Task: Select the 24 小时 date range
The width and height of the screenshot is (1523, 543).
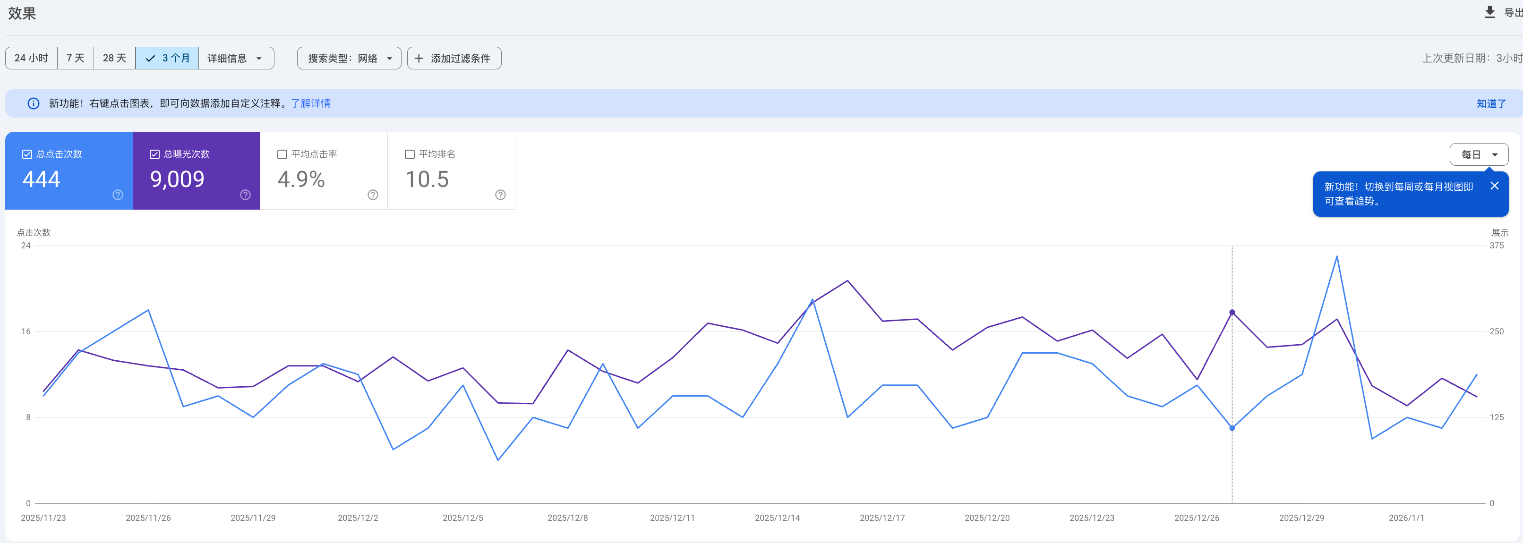Action: (31, 59)
